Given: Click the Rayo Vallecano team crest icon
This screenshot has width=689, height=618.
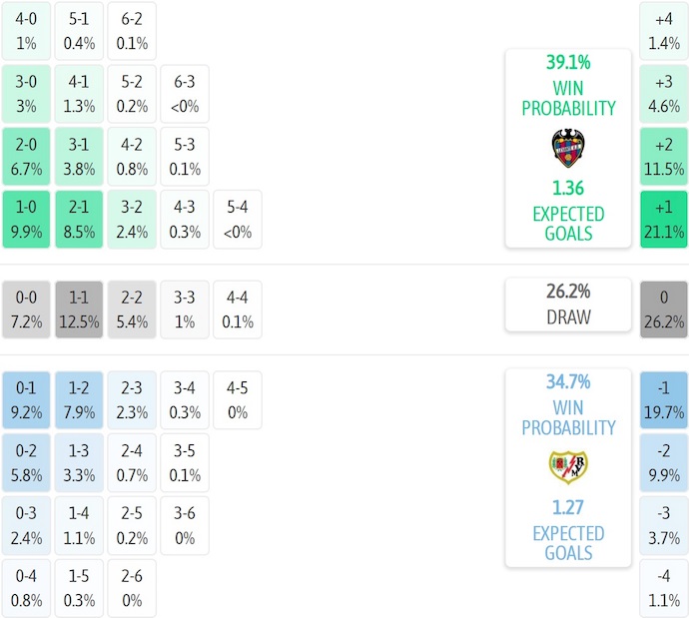Looking at the screenshot, I should click(567, 467).
